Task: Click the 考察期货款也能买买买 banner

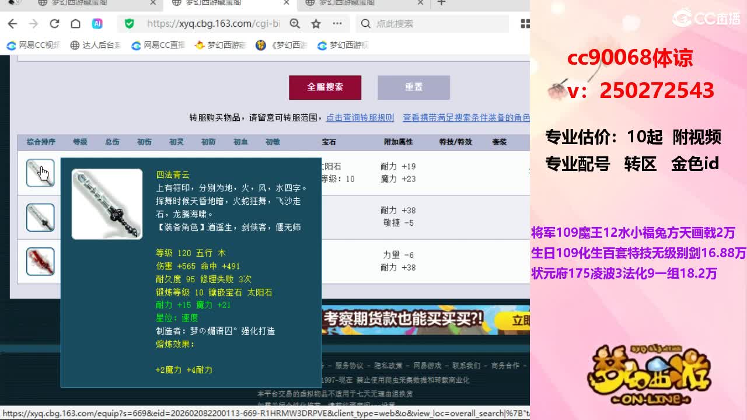Action: point(425,320)
